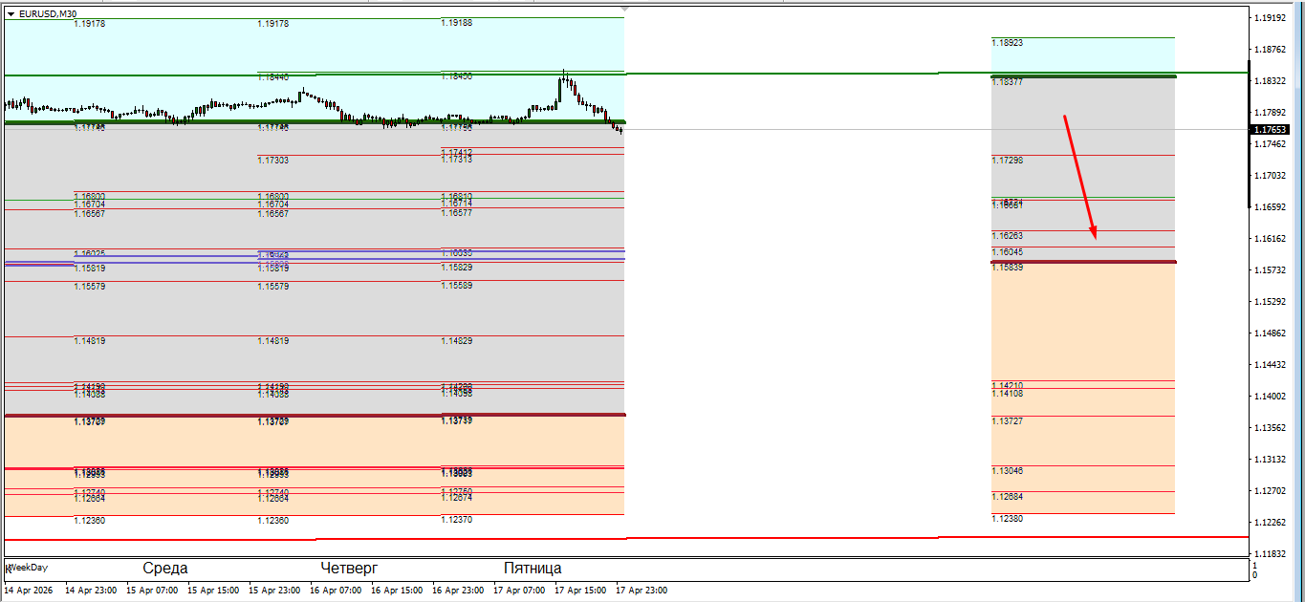Click the EURUSD,M30 chart title text
Image resolution: width=1305 pixels, height=602 pixels.
click(48, 13)
